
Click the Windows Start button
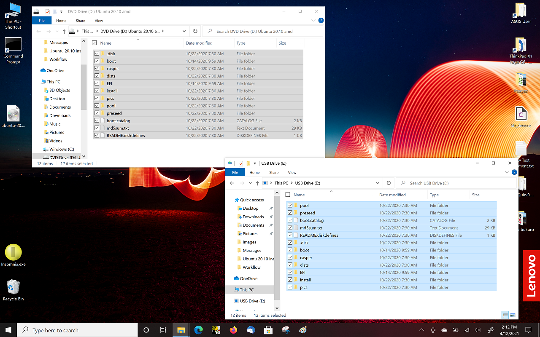pyautogui.click(x=8, y=330)
